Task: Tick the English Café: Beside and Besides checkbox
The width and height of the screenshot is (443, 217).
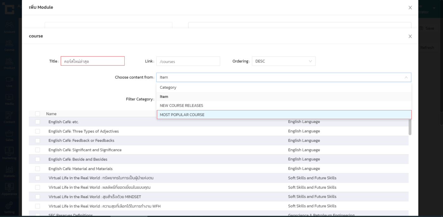Action: [38, 159]
